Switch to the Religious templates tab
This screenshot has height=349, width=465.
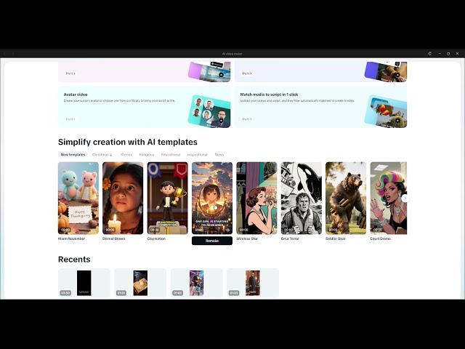point(147,155)
